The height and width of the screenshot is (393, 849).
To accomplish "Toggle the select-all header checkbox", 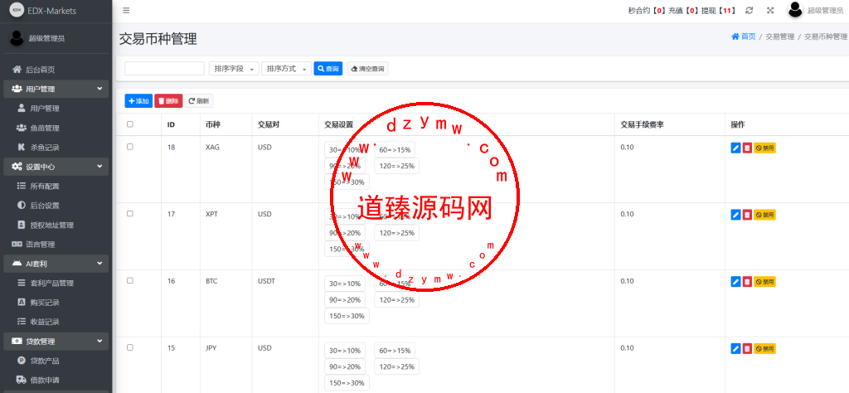I will tap(130, 124).
